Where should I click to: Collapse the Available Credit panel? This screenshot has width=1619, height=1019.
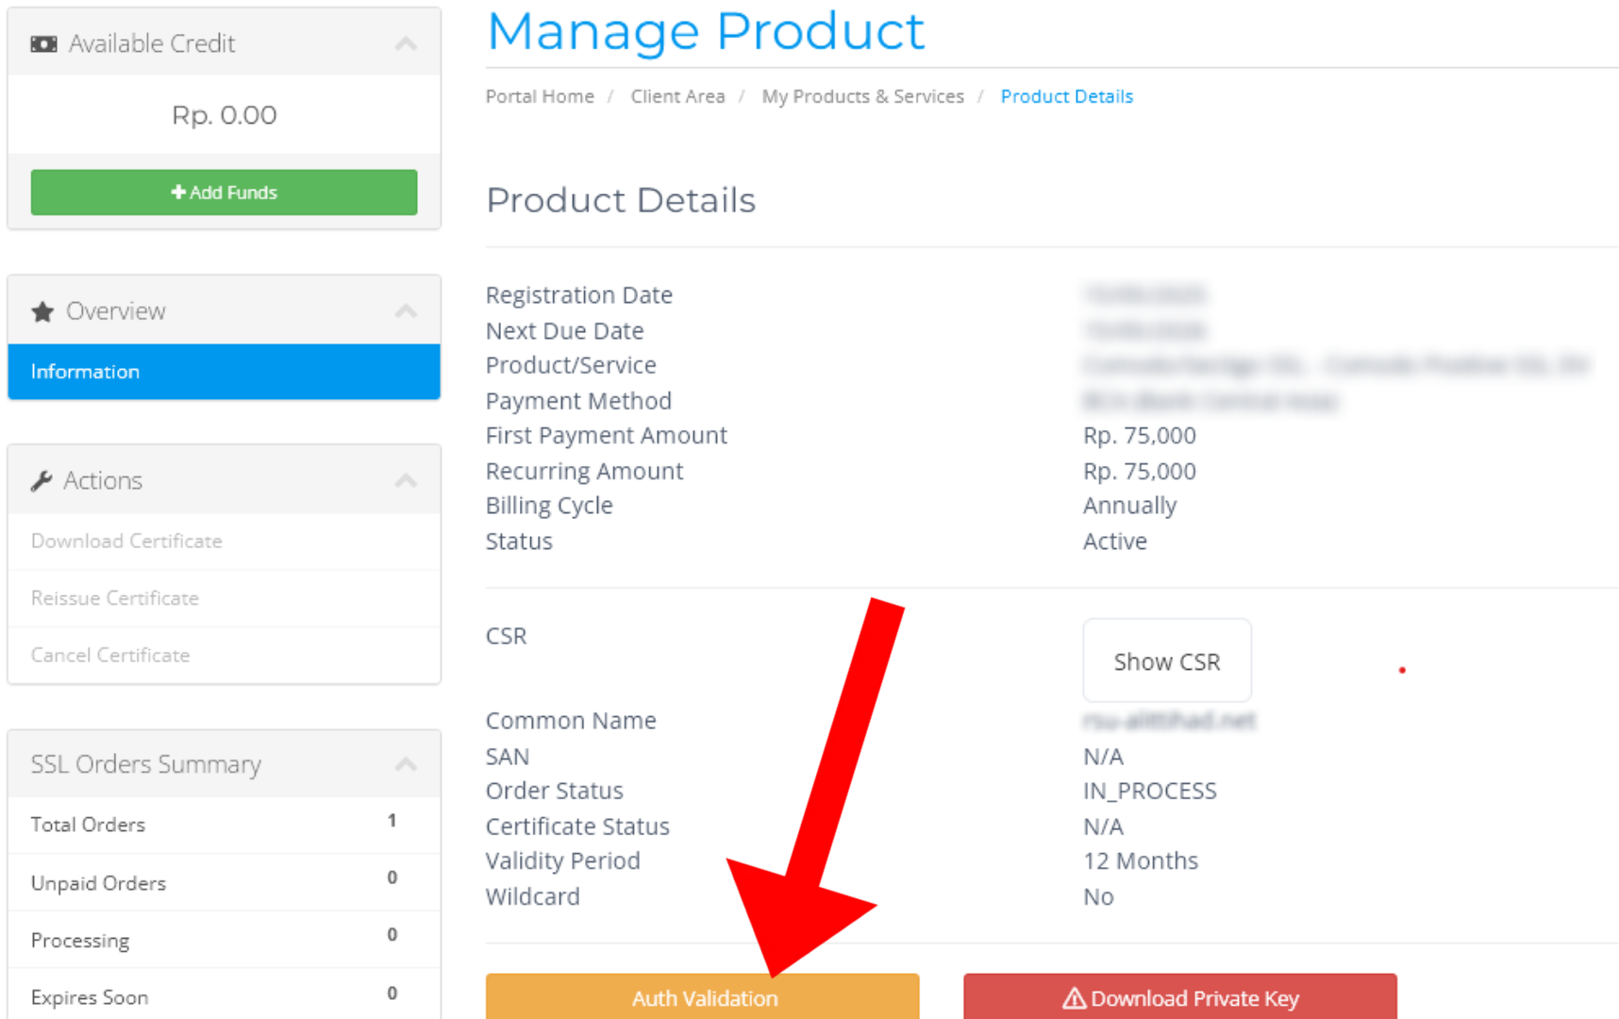point(406,44)
